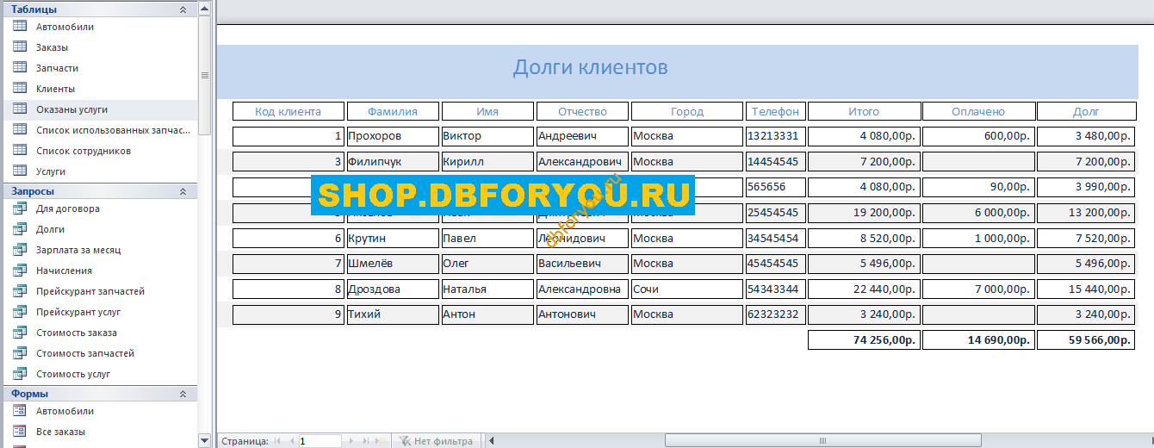Click the total paid 14 690,00р.
Image resolution: width=1154 pixels, height=448 pixels.
click(978, 339)
